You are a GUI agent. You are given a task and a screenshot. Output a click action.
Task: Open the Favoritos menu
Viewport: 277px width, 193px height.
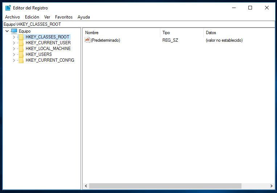tap(64, 17)
